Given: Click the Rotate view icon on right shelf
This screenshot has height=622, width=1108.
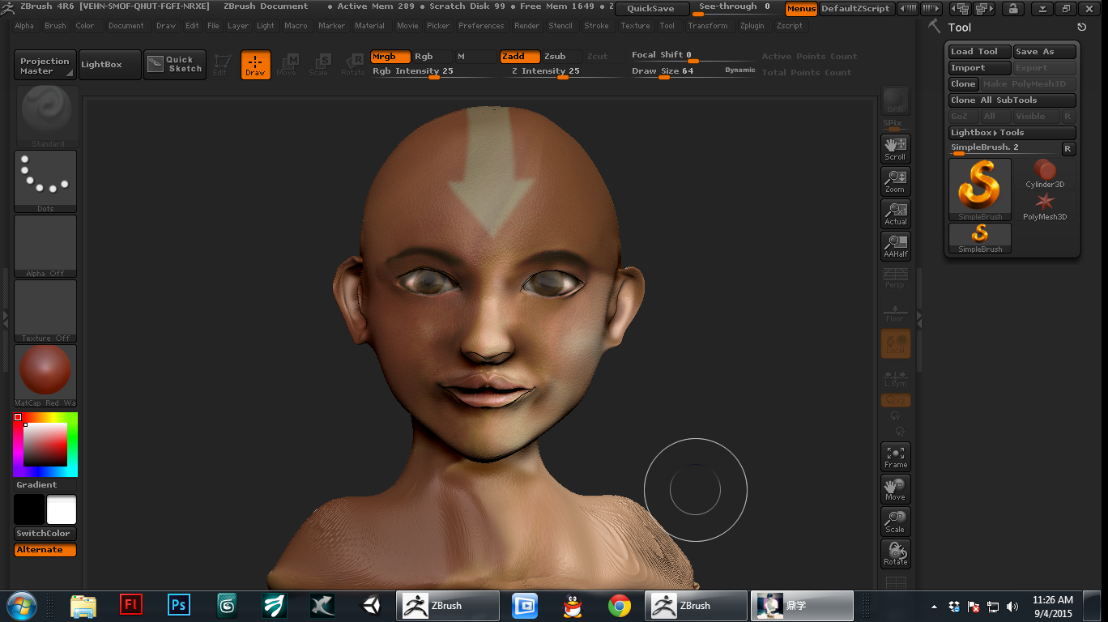Looking at the screenshot, I should coord(895,554).
